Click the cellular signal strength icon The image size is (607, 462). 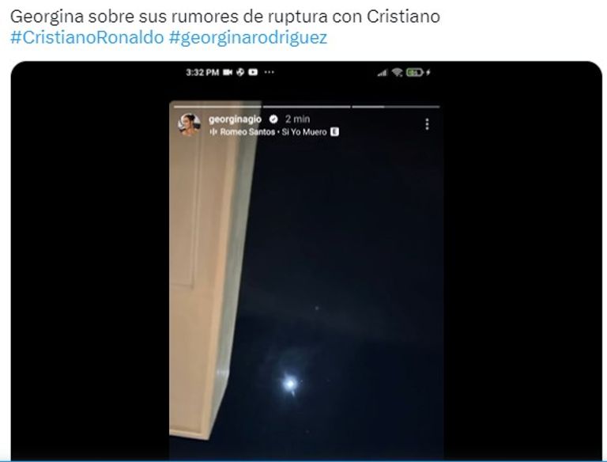(383, 73)
